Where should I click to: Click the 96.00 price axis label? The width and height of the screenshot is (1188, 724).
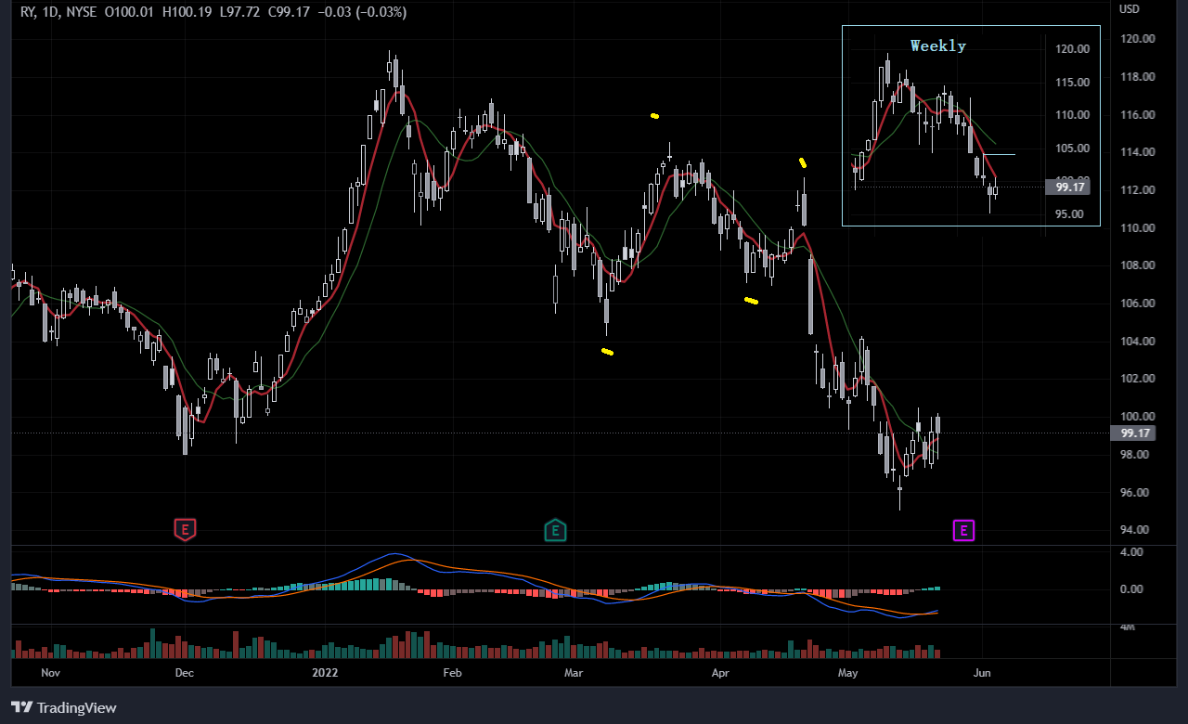[1137, 492]
